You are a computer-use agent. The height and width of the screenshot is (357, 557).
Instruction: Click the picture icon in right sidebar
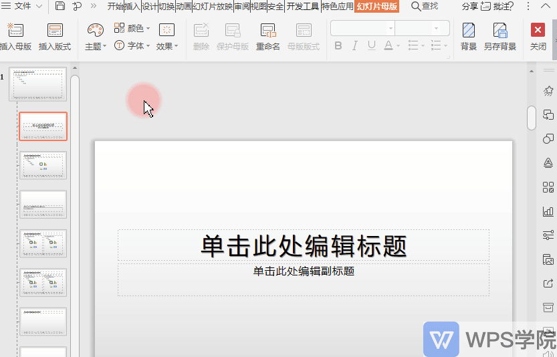click(548, 259)
